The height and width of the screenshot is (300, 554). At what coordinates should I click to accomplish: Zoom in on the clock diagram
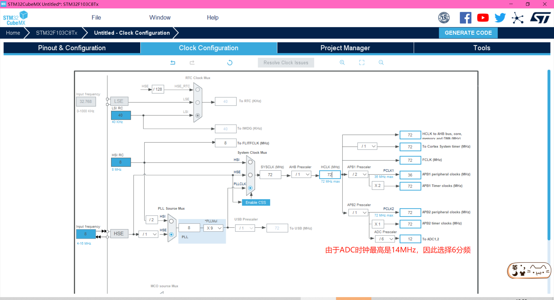[342, 63]
